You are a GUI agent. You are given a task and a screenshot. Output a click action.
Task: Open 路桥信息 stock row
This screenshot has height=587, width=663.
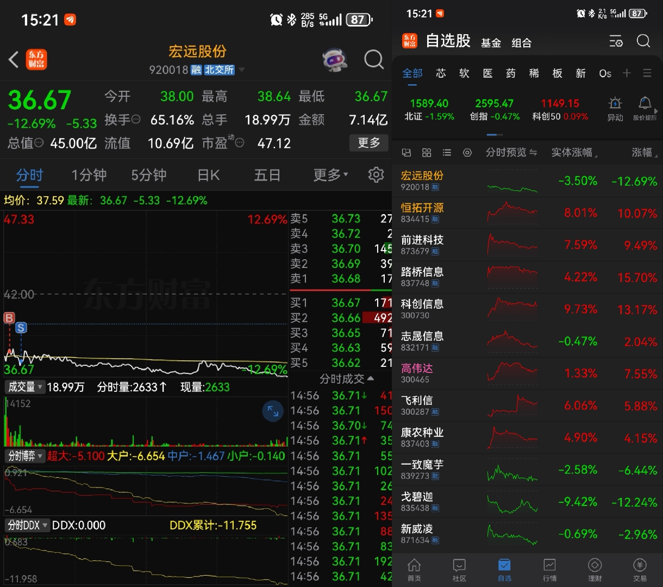[x=527, y=277]
